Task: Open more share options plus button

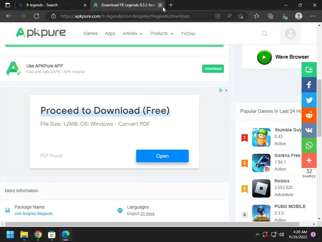Action: point(309,160)
